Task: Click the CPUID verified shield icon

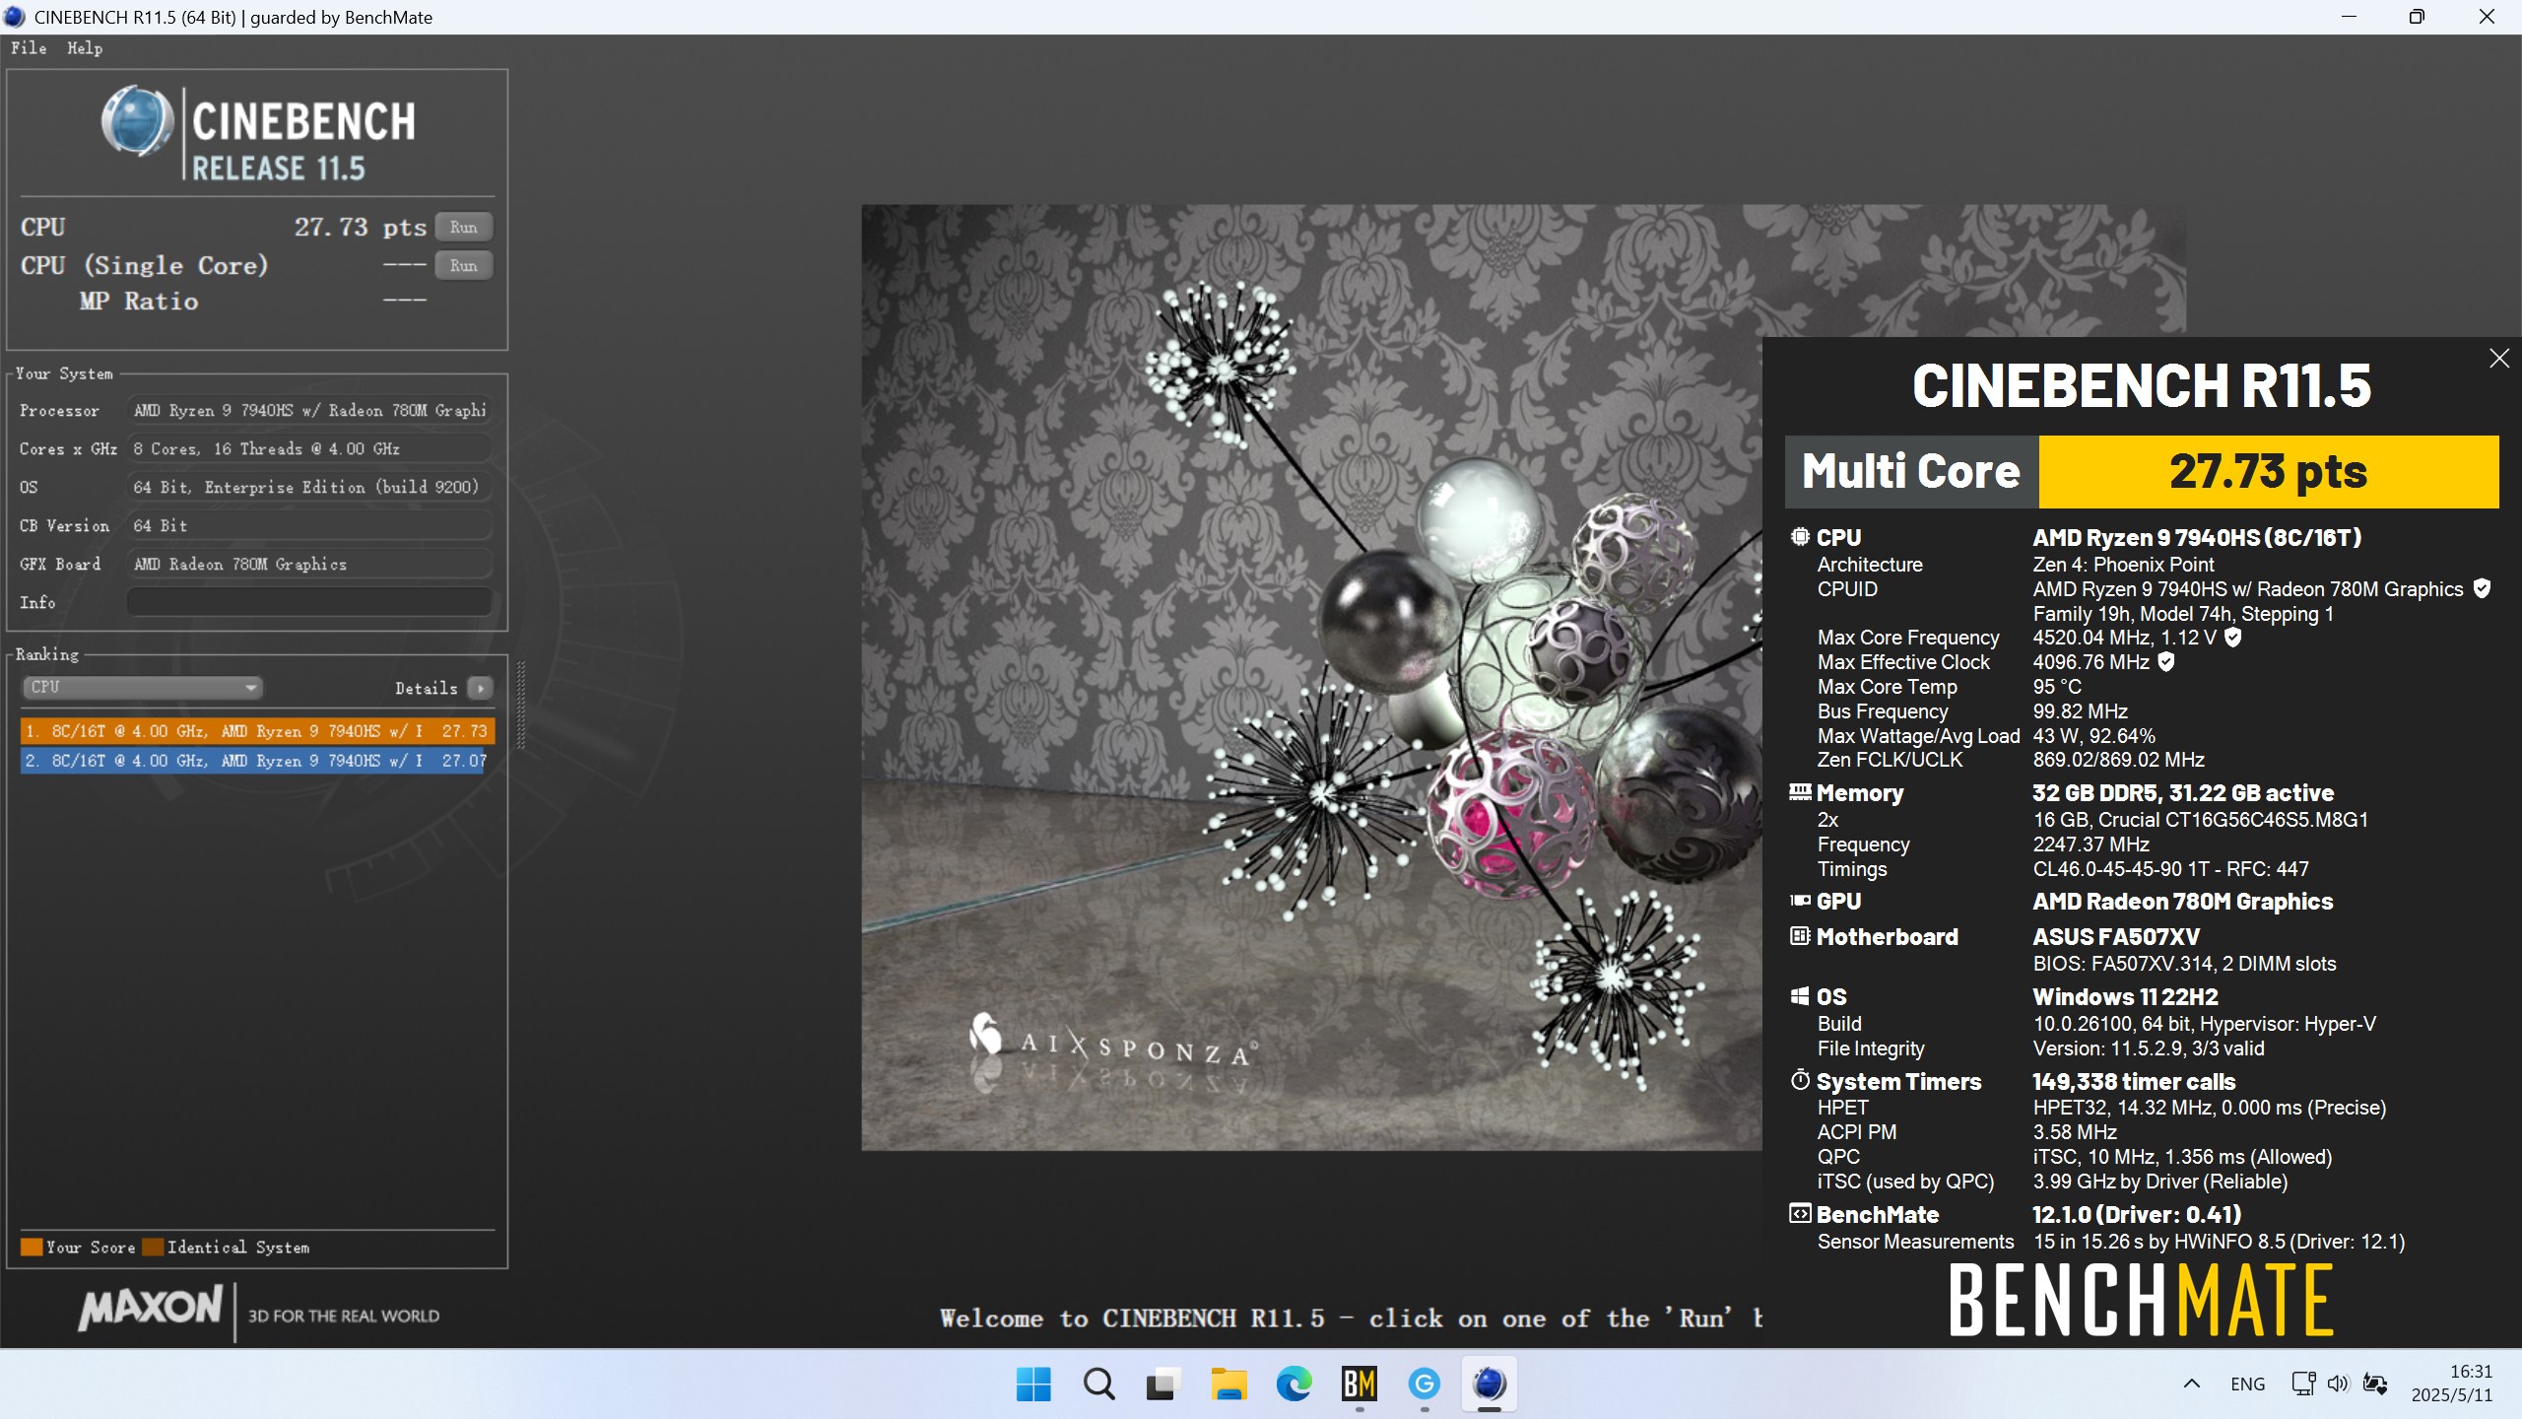Action: point(2483,588)
